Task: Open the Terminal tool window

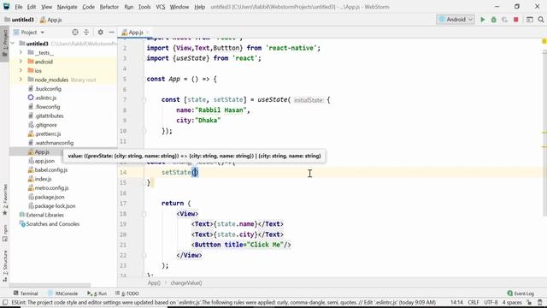Action: point(26,293)
